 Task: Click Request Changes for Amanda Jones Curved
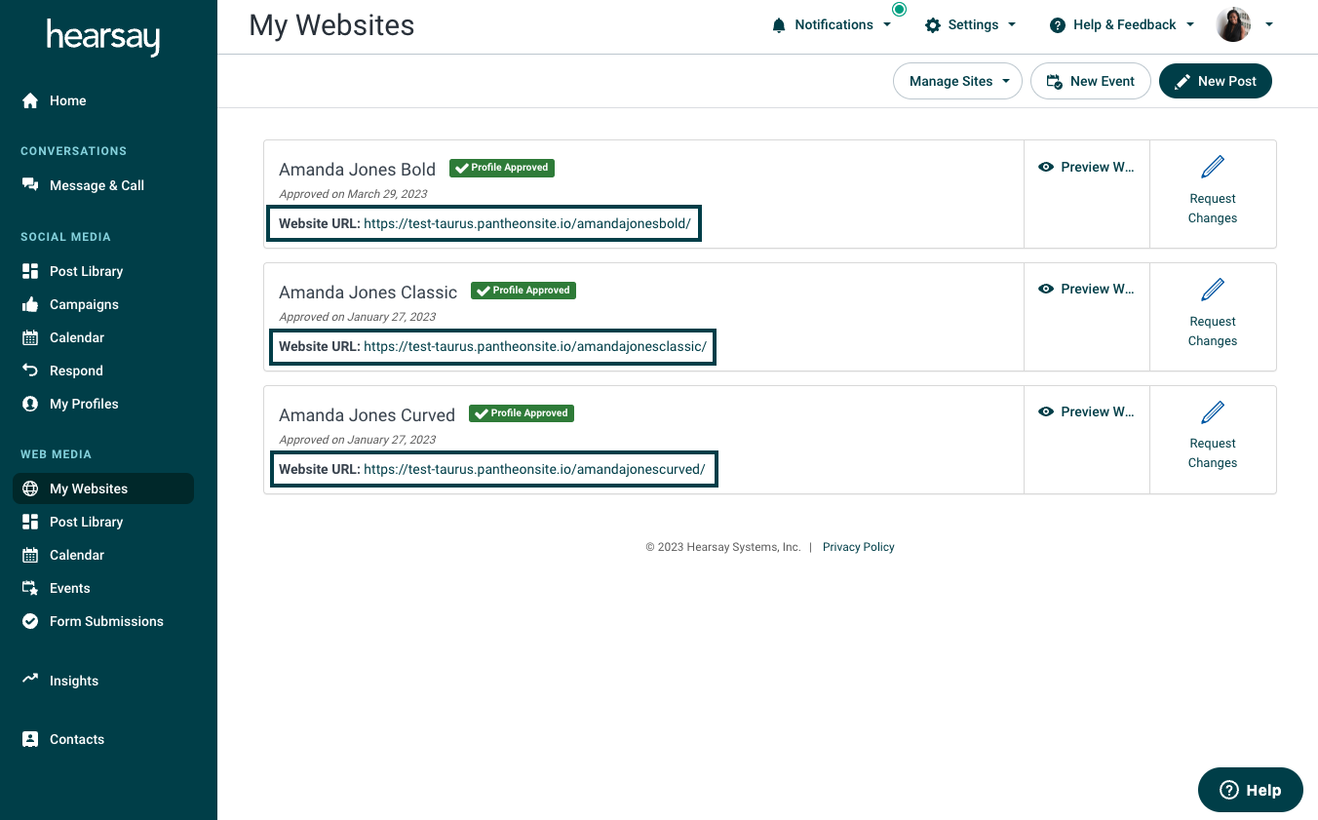[x=1213, y=452]
